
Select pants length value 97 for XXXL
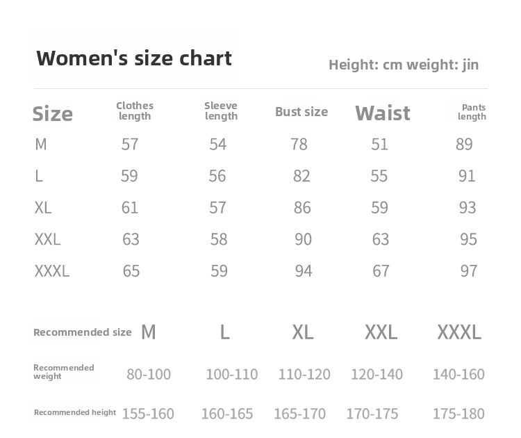pos(469,271)
